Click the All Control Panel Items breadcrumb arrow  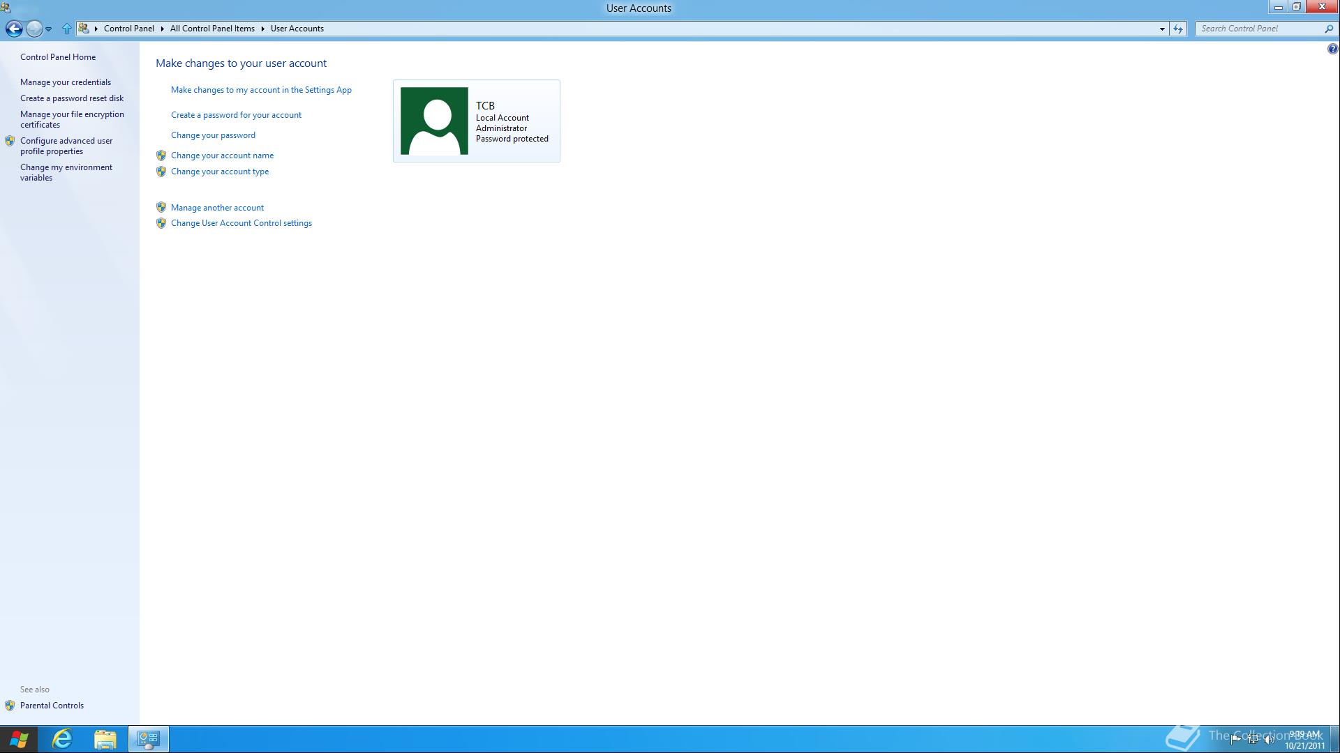pos(261,29)
